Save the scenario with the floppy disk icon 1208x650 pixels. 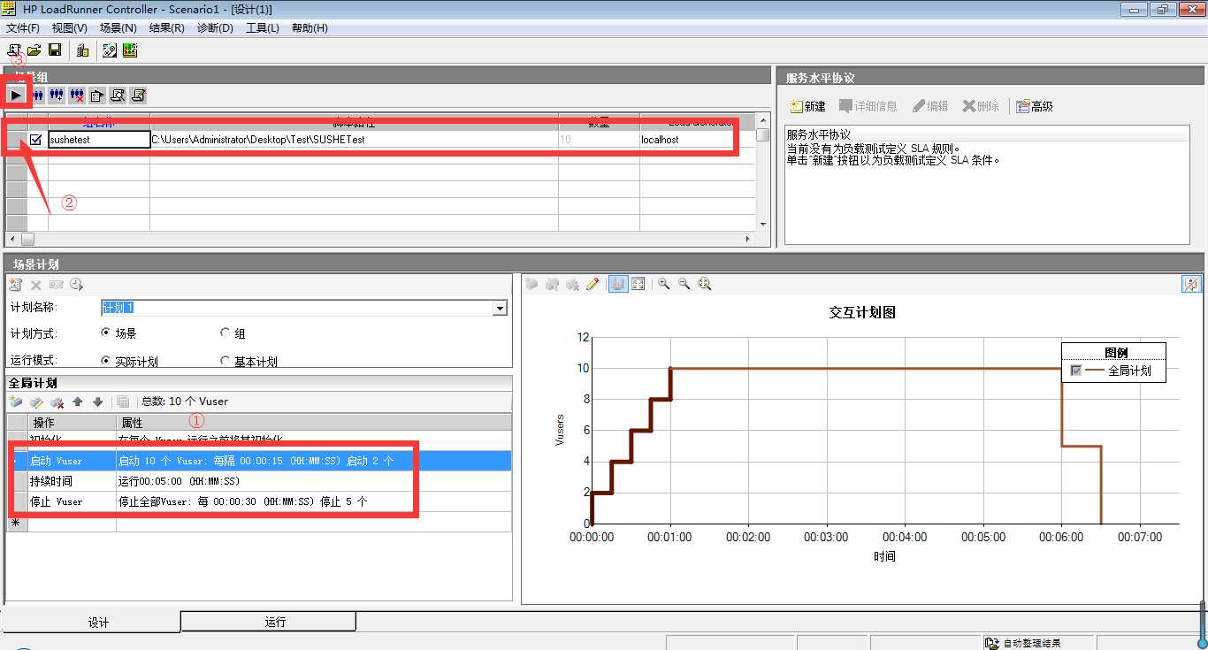pyautogui.click(x=55, y=50)
